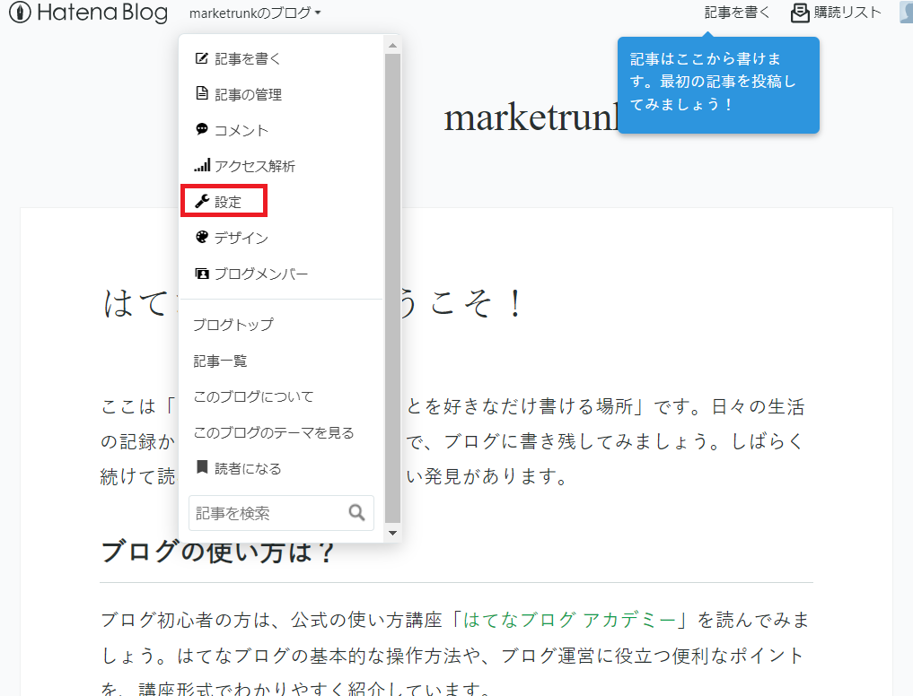Click 記事を書く in the top header

[x=737, y=13]
